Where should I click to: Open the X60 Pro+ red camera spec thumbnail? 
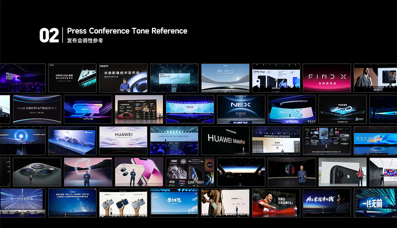point(139,109)
